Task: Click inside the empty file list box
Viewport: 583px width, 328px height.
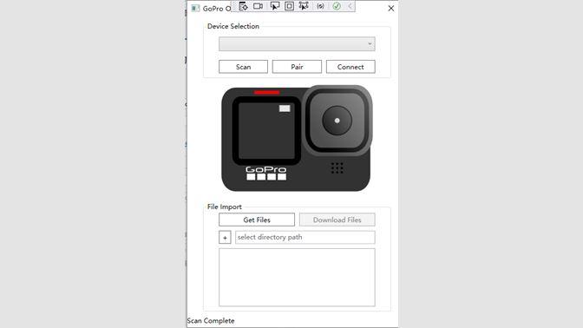Action: [297, 278]
